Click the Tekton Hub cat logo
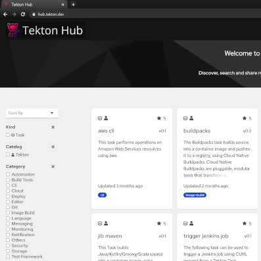 tap(13, 30)
